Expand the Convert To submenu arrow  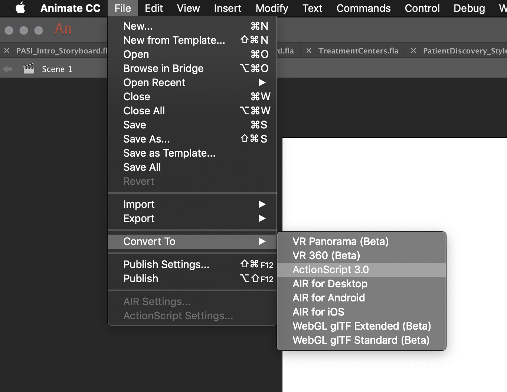coord(262,241)
